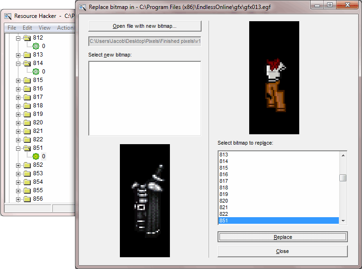Minimize the Replace bitmap dialog
362x269 pixels.
coord(317,5)
